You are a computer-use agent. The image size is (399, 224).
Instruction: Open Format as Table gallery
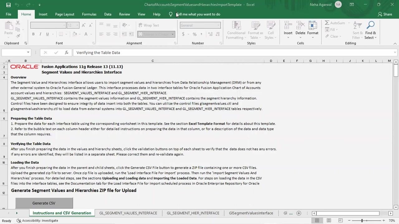255,30
